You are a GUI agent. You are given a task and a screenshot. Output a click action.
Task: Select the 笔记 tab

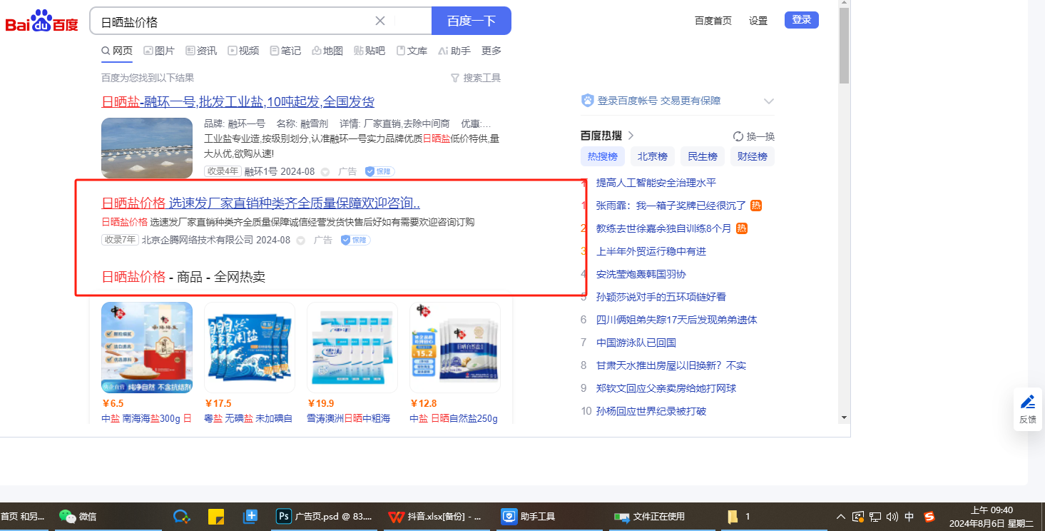pyautogui.click(x=285, y=51)
